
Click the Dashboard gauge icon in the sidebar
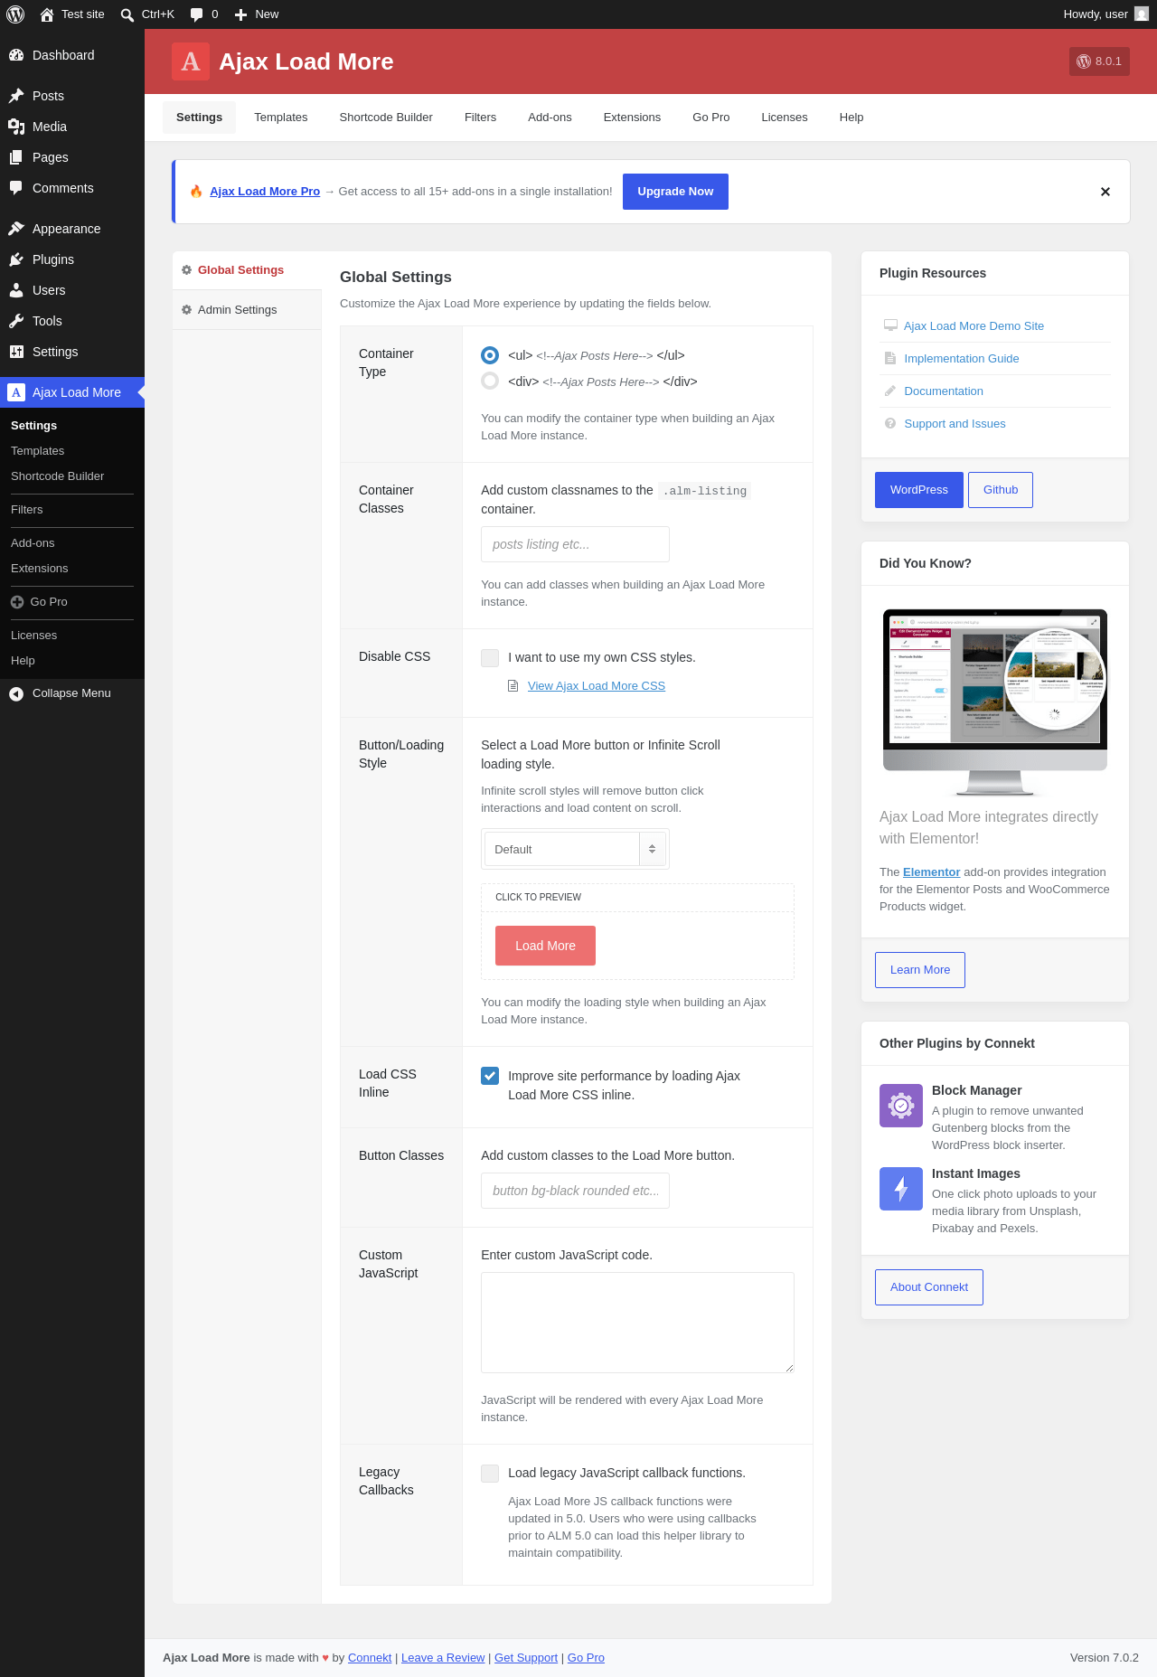coord(16,55)
